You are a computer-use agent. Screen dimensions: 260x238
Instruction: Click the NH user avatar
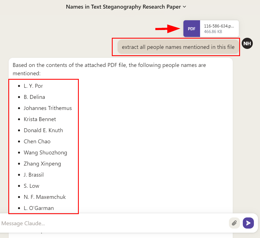247,44
